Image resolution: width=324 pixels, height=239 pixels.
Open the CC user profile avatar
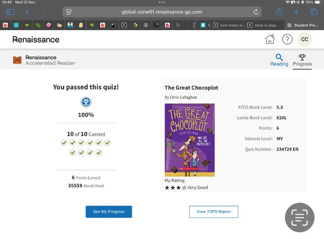[304, 39]
